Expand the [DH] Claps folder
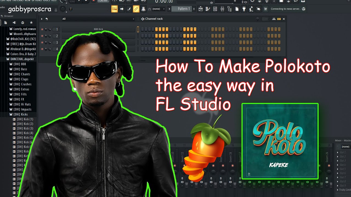Viewport: 351px width, 197px height. tap(19, 79)
